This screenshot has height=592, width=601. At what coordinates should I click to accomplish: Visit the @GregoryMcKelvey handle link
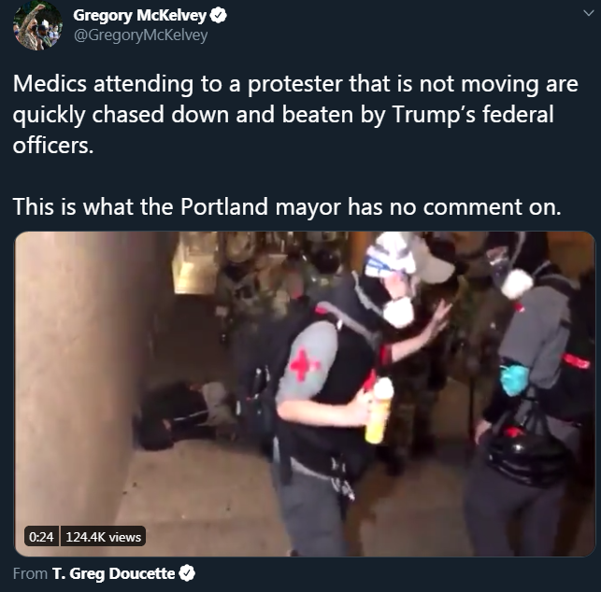click(140, 35)
